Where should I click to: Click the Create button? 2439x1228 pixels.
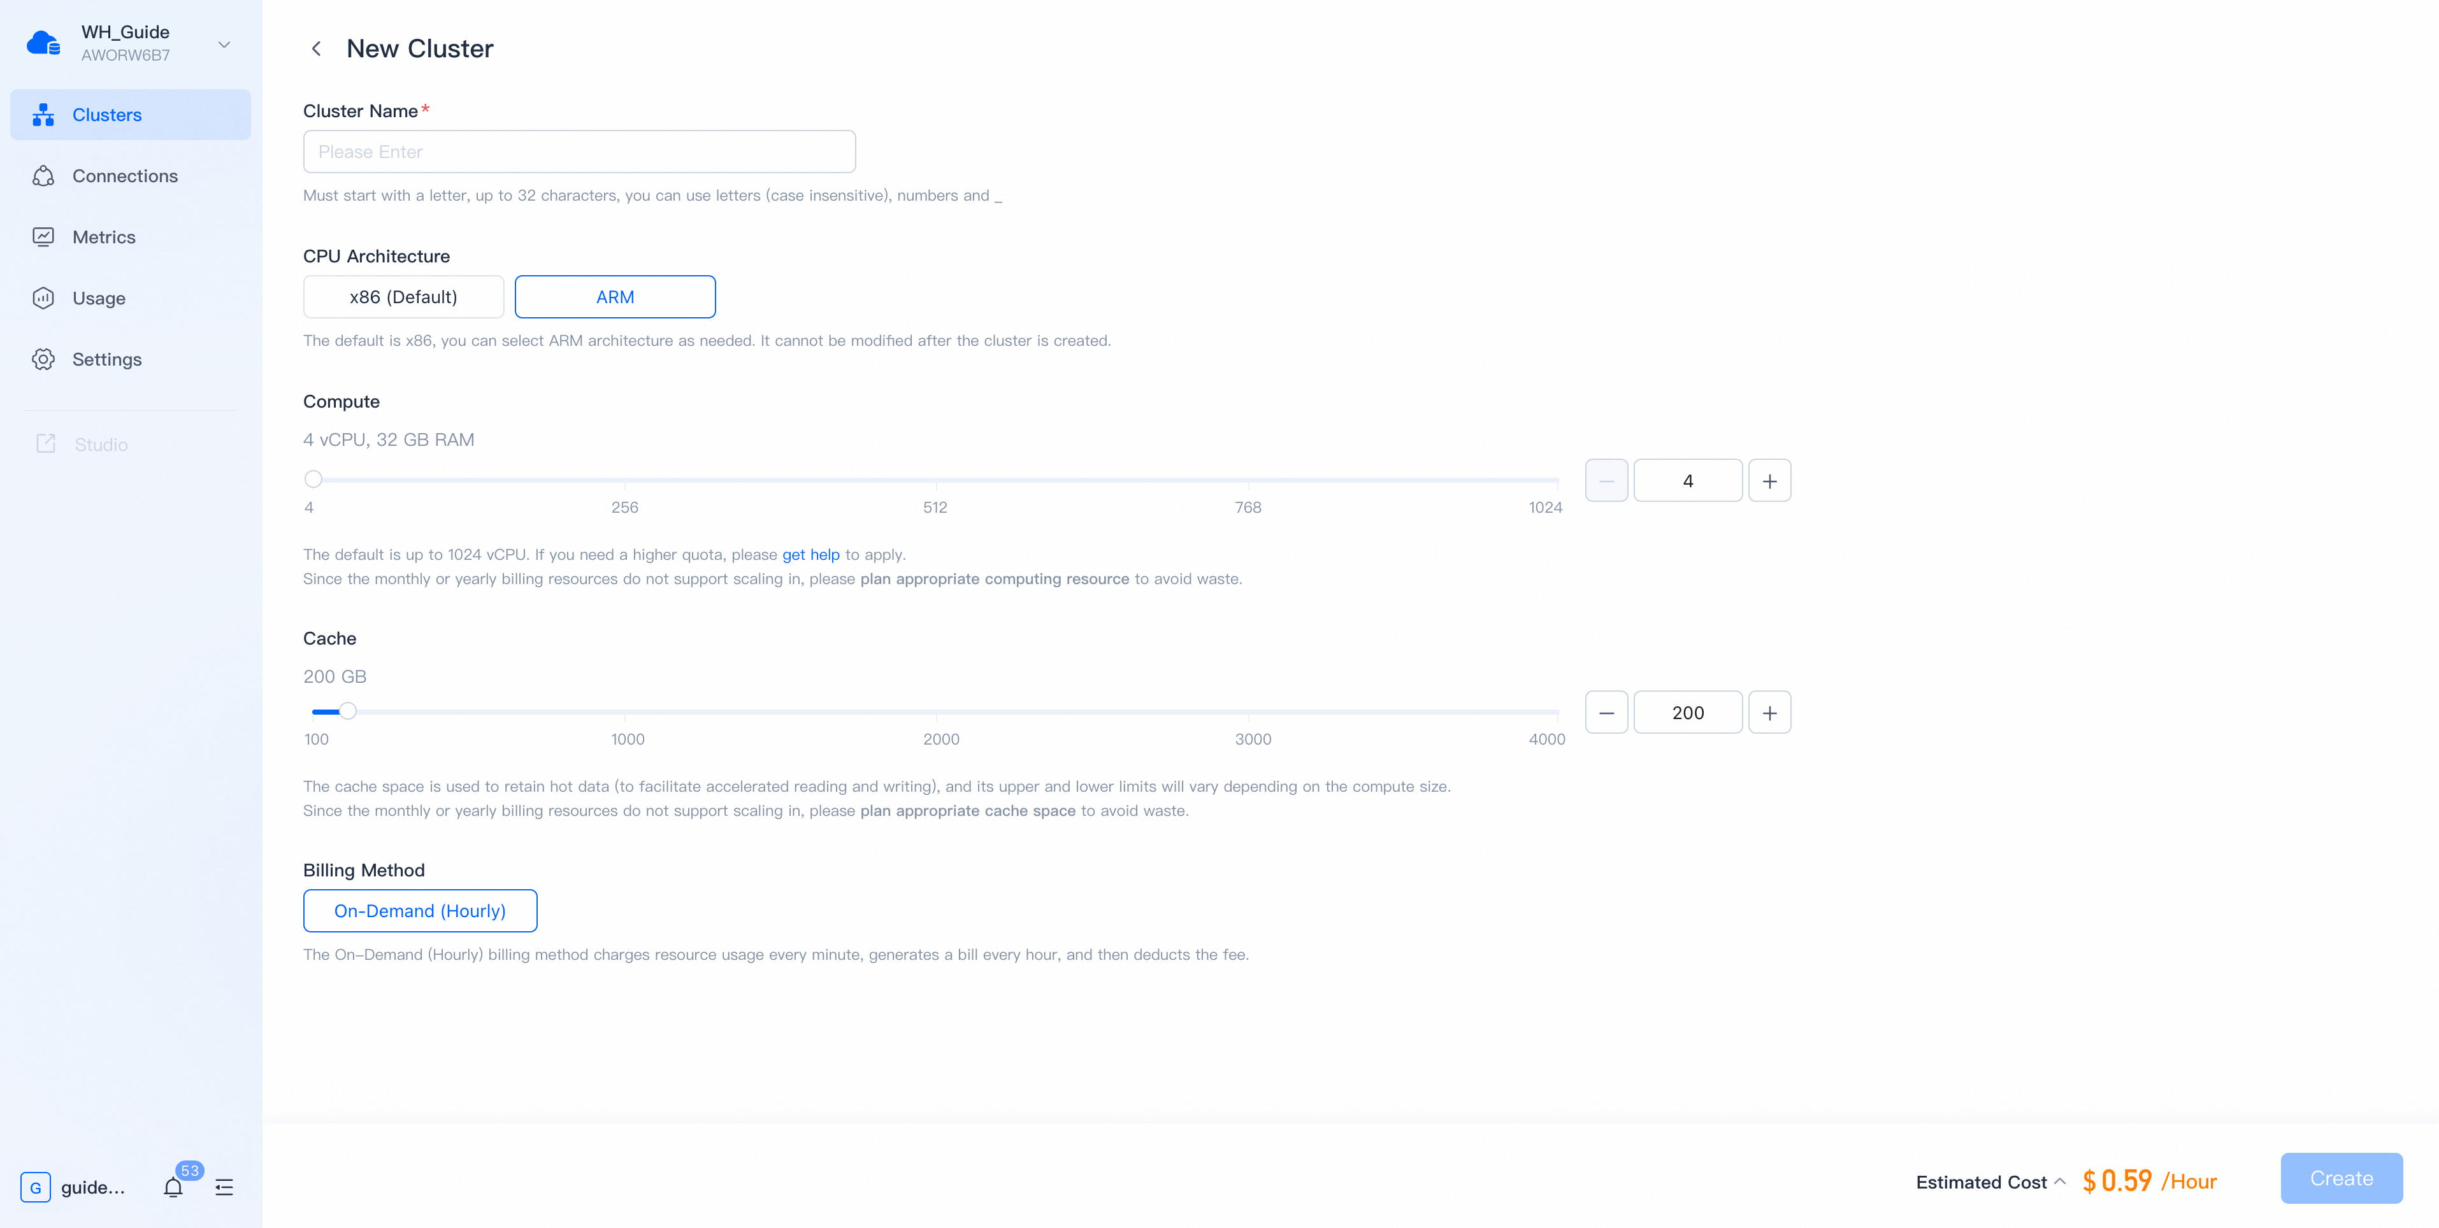(x=2340, y=1178)
